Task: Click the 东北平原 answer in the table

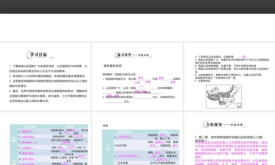Action: [126, 137]
